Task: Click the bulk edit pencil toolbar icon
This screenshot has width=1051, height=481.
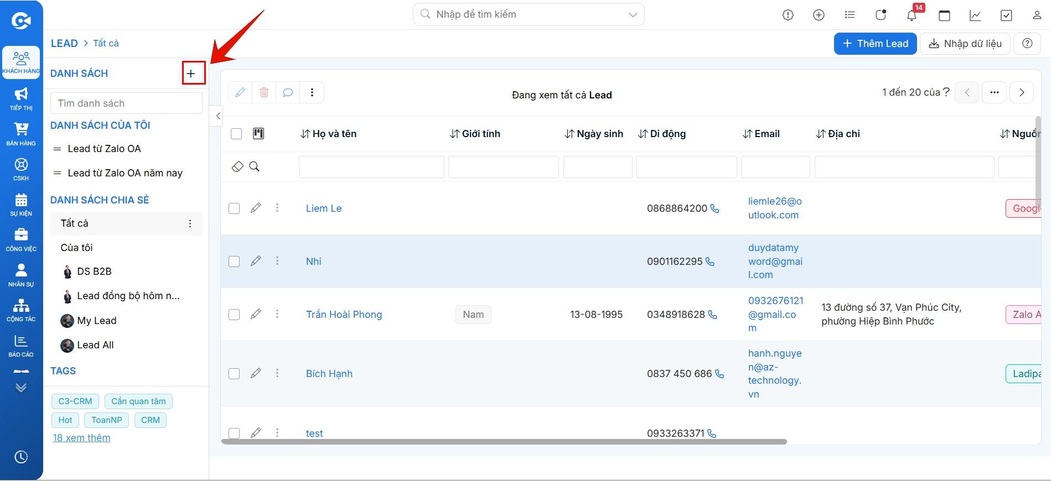Action: 240,92
